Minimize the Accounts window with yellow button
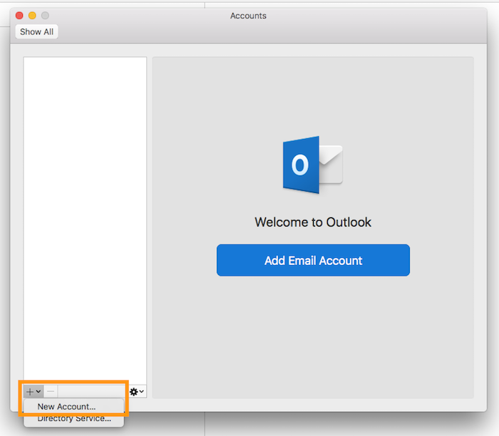Viewport: 499px width, 436px height. coord(32,16)
